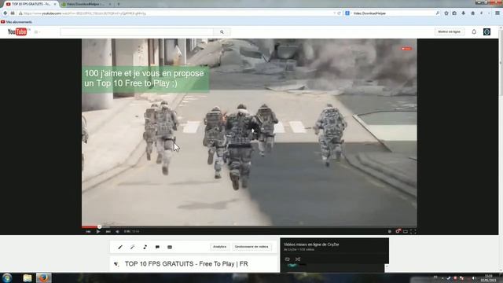Open the YouTube notifications bell

[474, 31]
